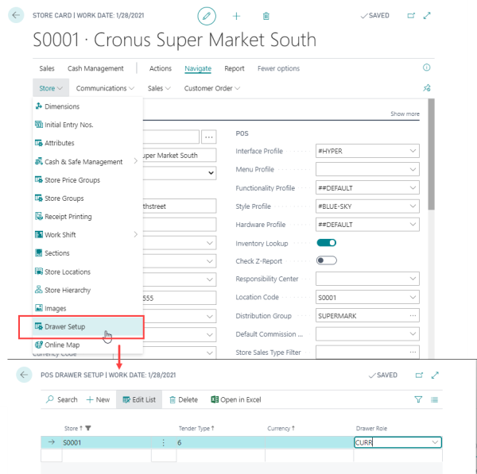
Task: Open the Drawer Role dropdown arrow
Action: click(x=434, y=442)
